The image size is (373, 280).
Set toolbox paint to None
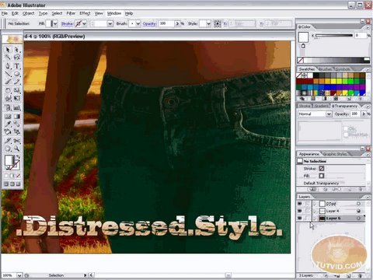[x=18, y=176]
